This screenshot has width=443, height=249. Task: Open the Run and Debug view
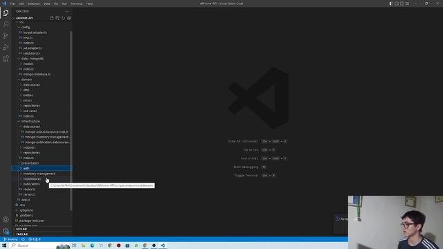tap(6, 47)
